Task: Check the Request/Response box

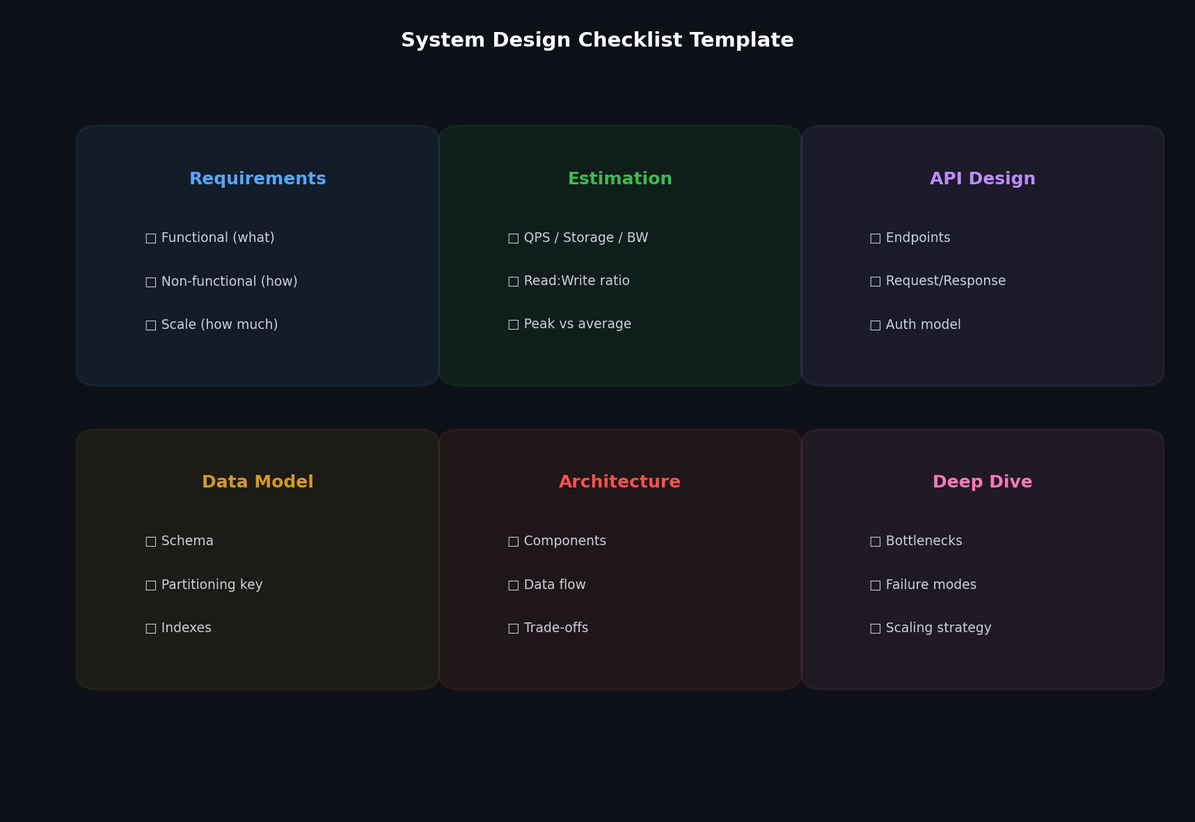Action: (x=876, y=282)
